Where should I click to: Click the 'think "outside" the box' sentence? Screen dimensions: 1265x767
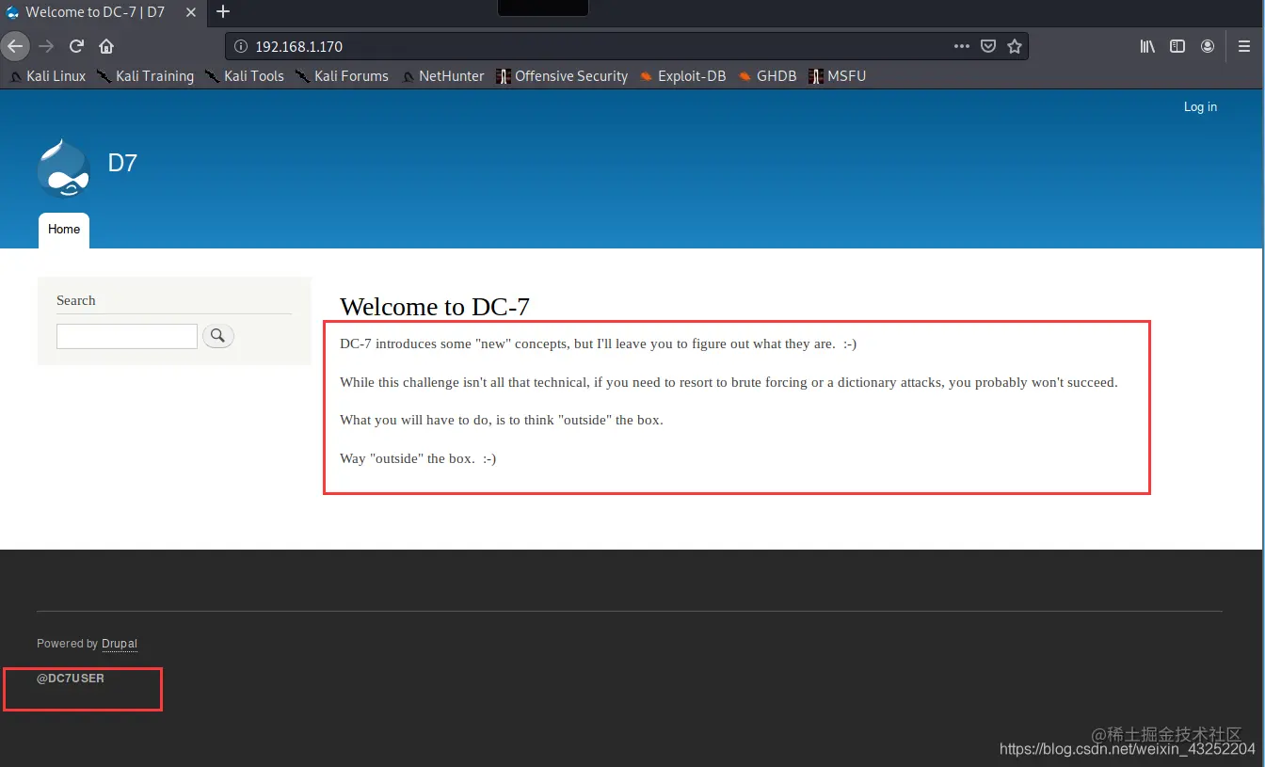pyautogui.click(x=502, y=421)
